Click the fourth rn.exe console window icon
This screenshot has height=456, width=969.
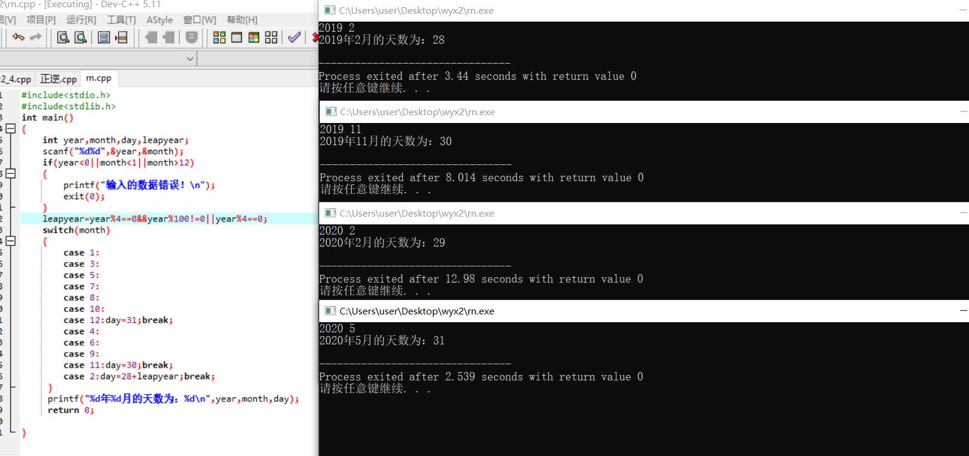(x=330, y=311)
